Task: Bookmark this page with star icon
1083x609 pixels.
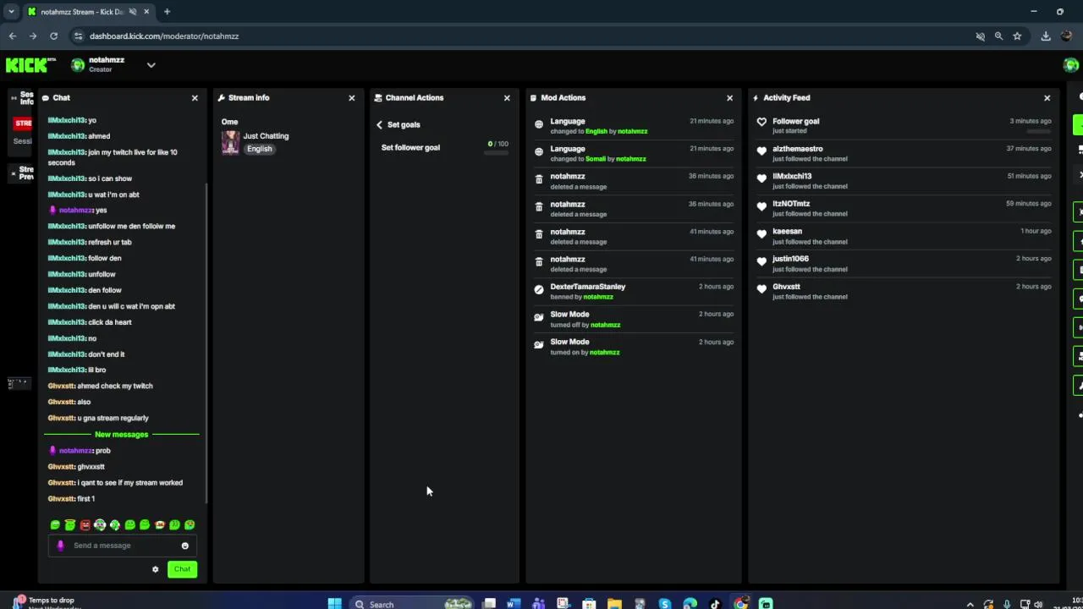Action: pos(1017,36)
